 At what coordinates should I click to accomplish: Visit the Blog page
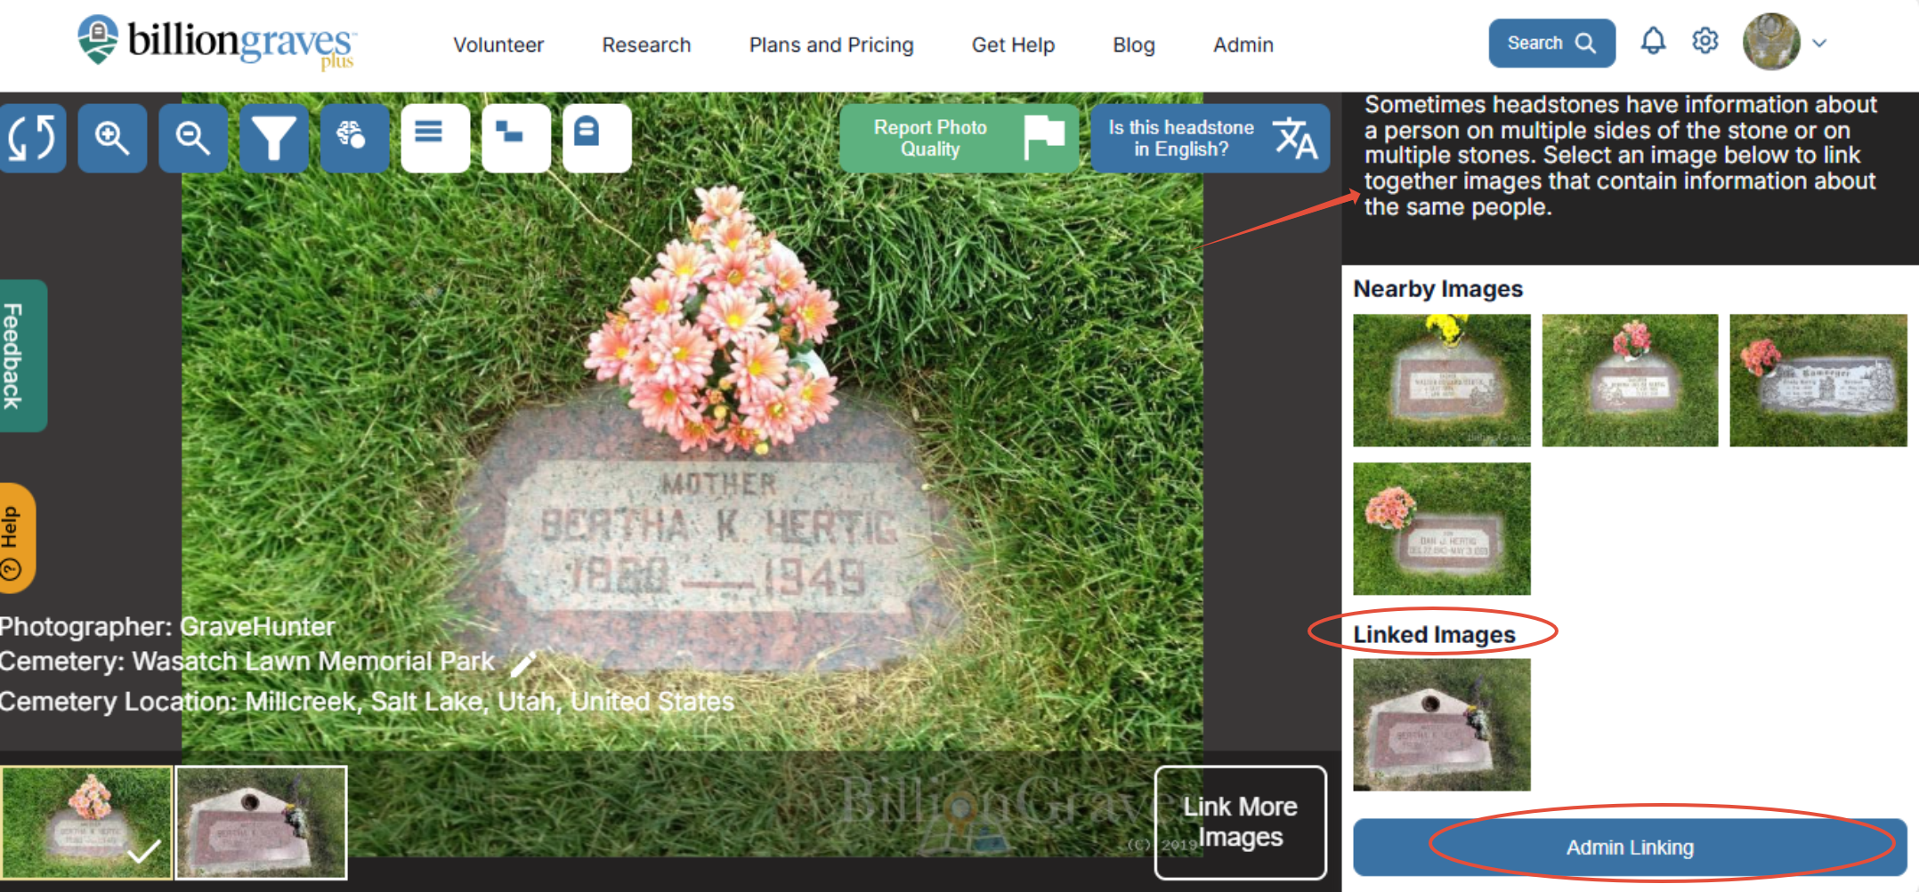(x=1134, y=44)
